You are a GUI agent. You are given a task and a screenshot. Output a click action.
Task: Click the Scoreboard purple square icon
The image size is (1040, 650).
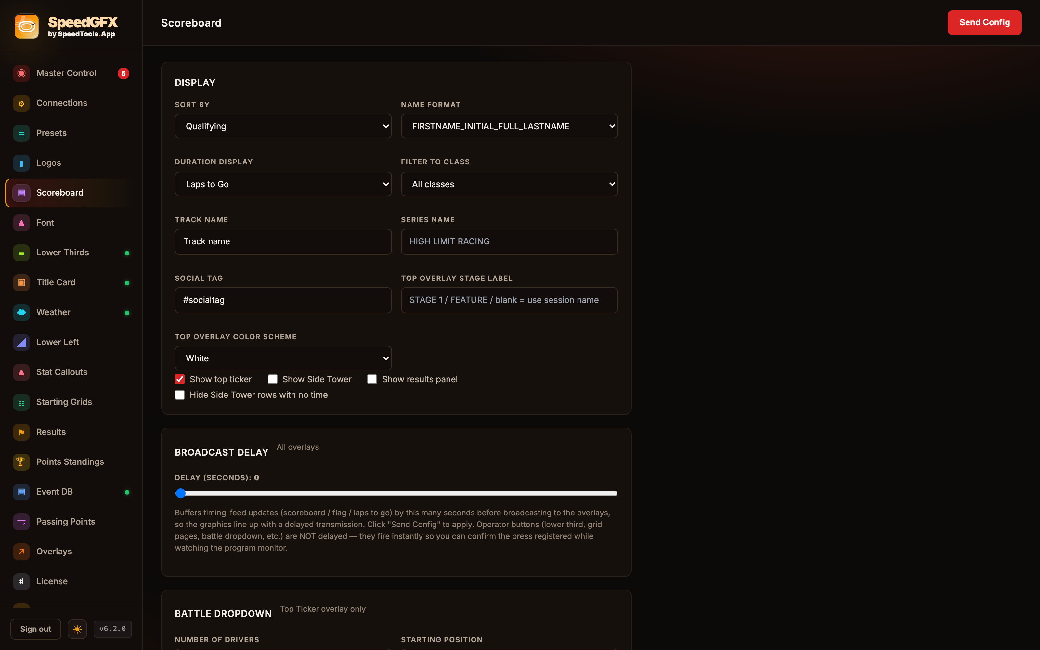[x=21, y=193]
